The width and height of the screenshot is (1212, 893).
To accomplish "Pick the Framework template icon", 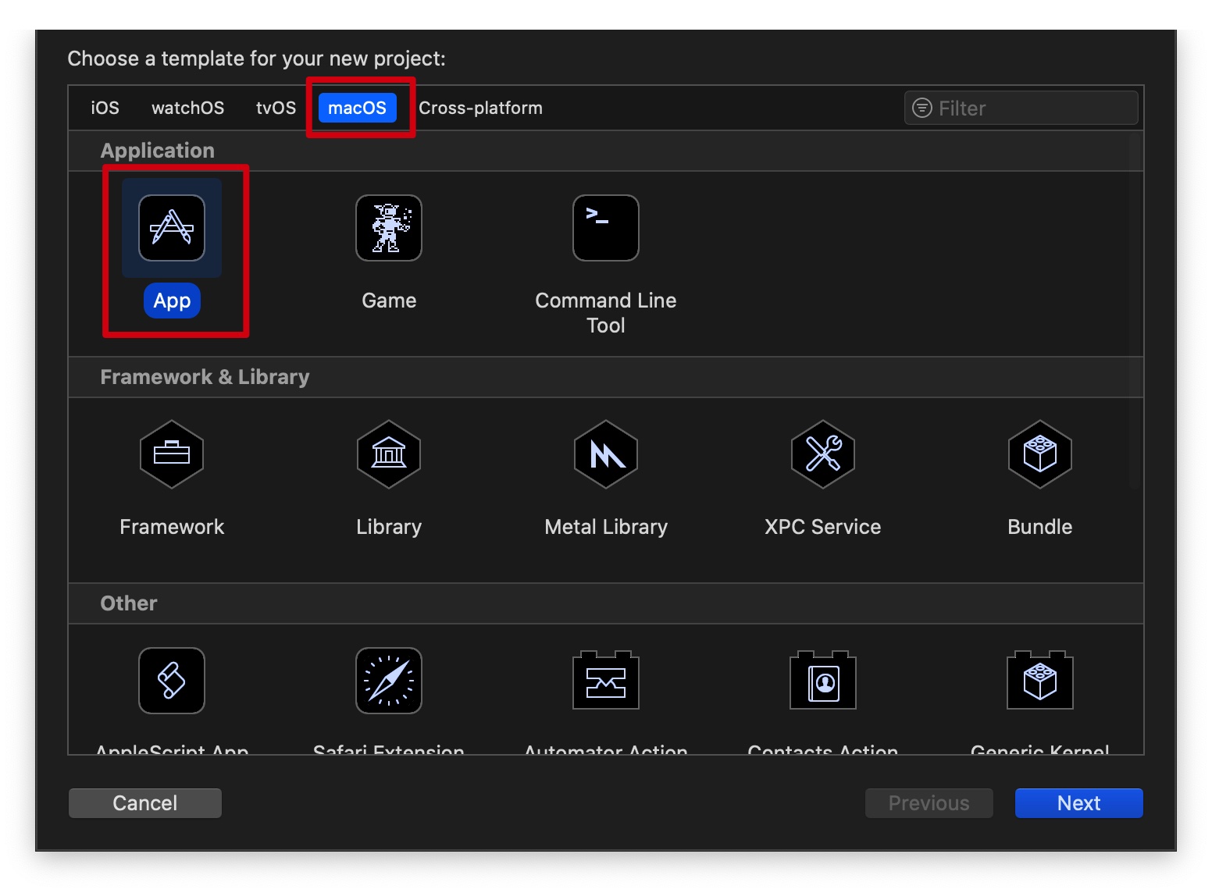I will [x=172, y=454].
